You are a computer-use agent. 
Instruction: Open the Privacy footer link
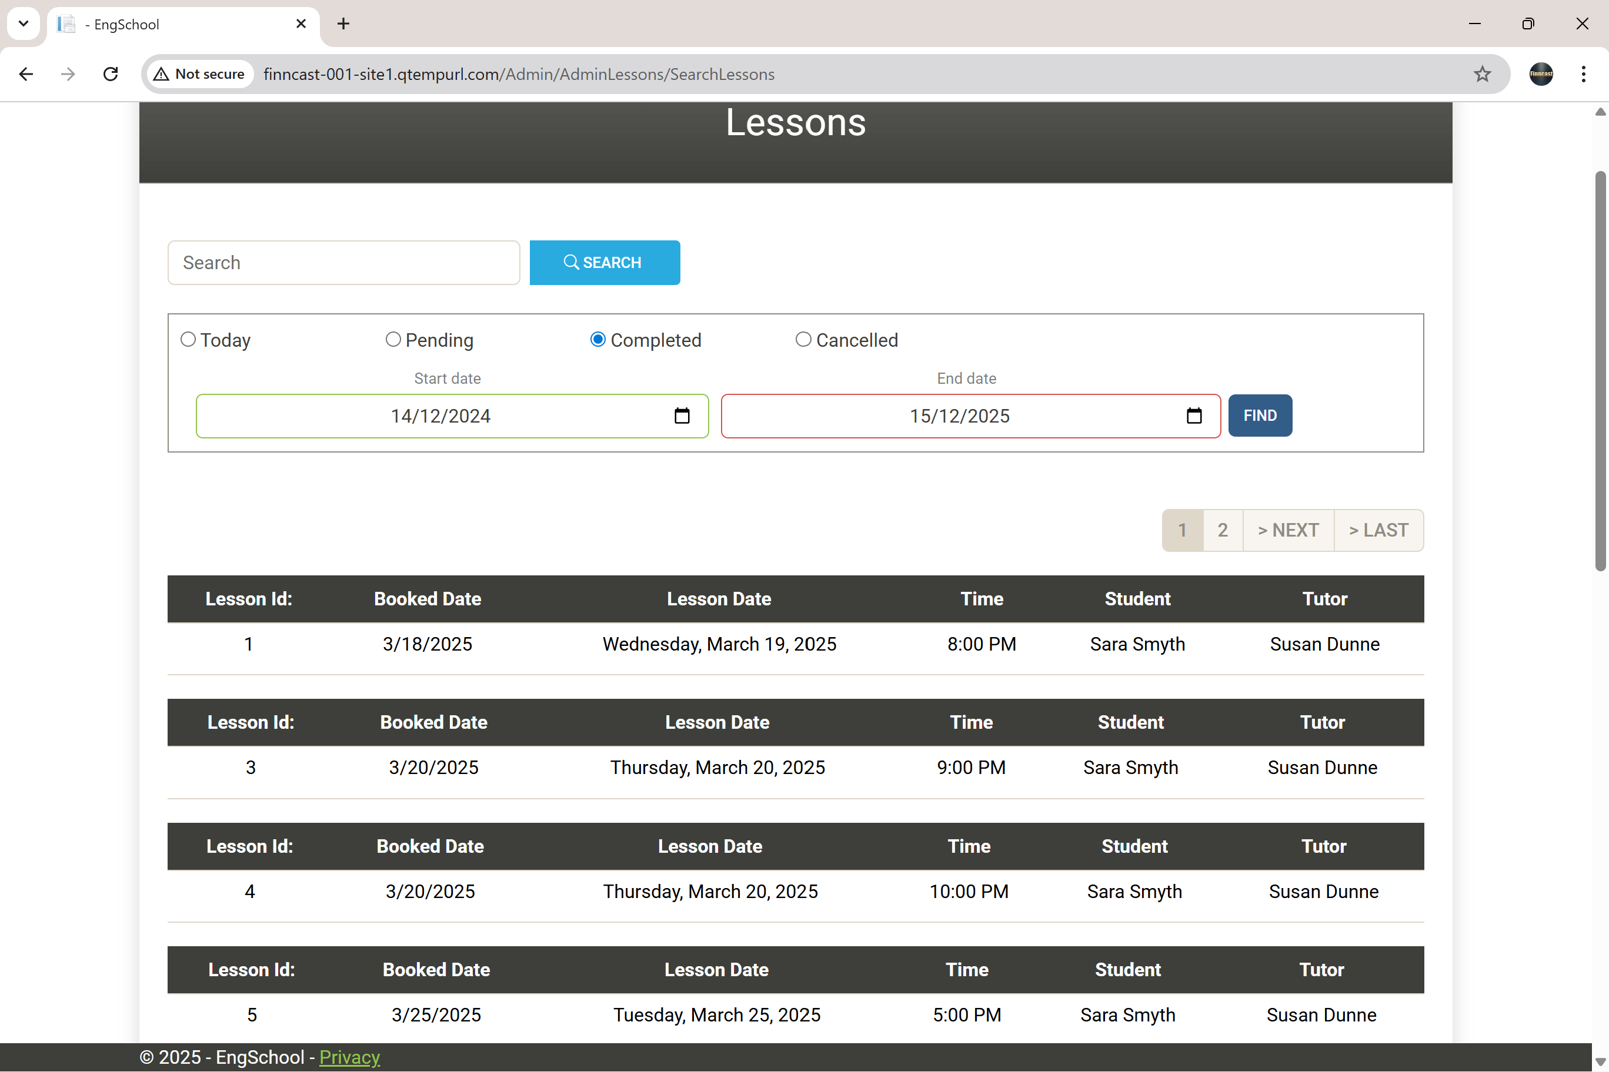[x=349, y=1057]
